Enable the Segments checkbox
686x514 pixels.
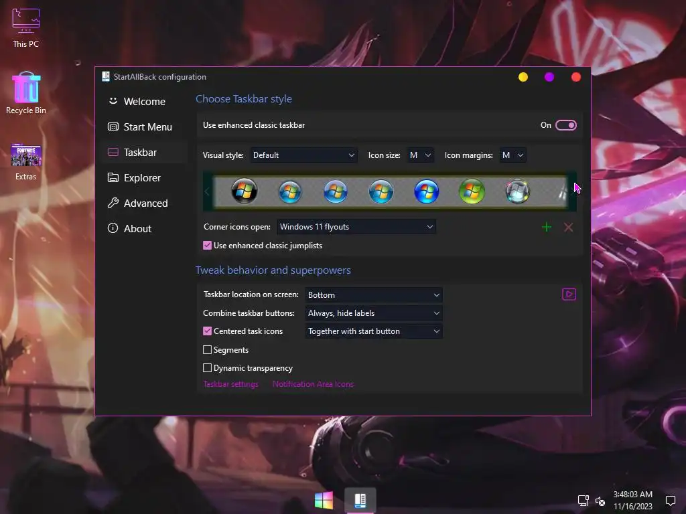pos(208,349)
